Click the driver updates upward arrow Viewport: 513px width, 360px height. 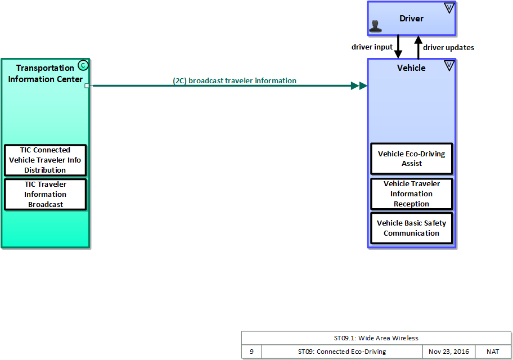click(x=418, y=47)
